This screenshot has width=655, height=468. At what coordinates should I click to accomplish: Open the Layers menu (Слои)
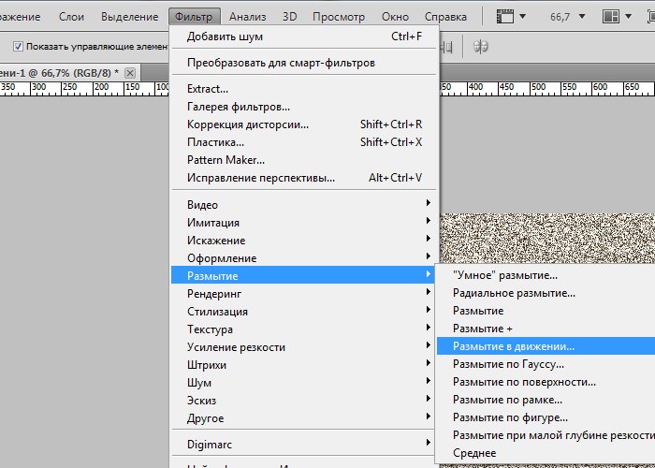coord(71,17)
